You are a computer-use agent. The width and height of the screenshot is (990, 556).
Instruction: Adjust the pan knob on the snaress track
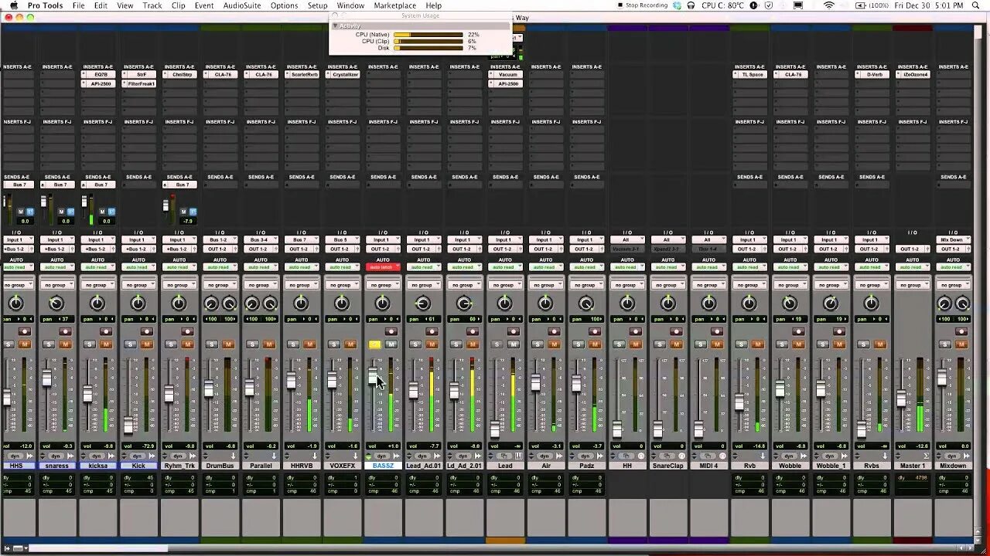click(56, 303)
